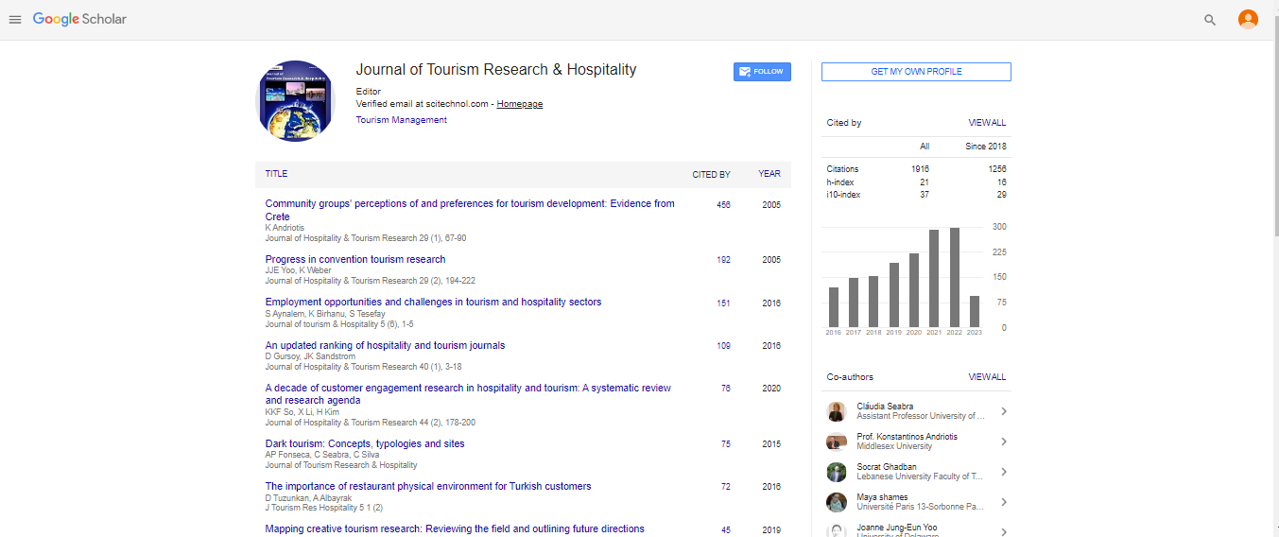
Task: Sort by Title column header
Action: tap(276, 174)
